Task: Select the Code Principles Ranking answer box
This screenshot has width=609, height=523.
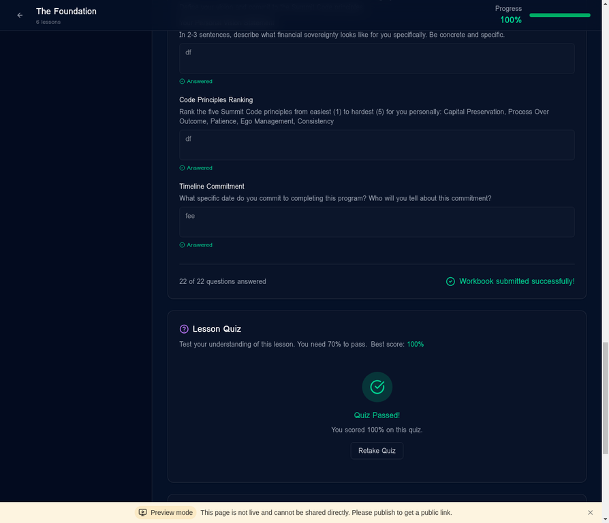Action: (377, 144)
